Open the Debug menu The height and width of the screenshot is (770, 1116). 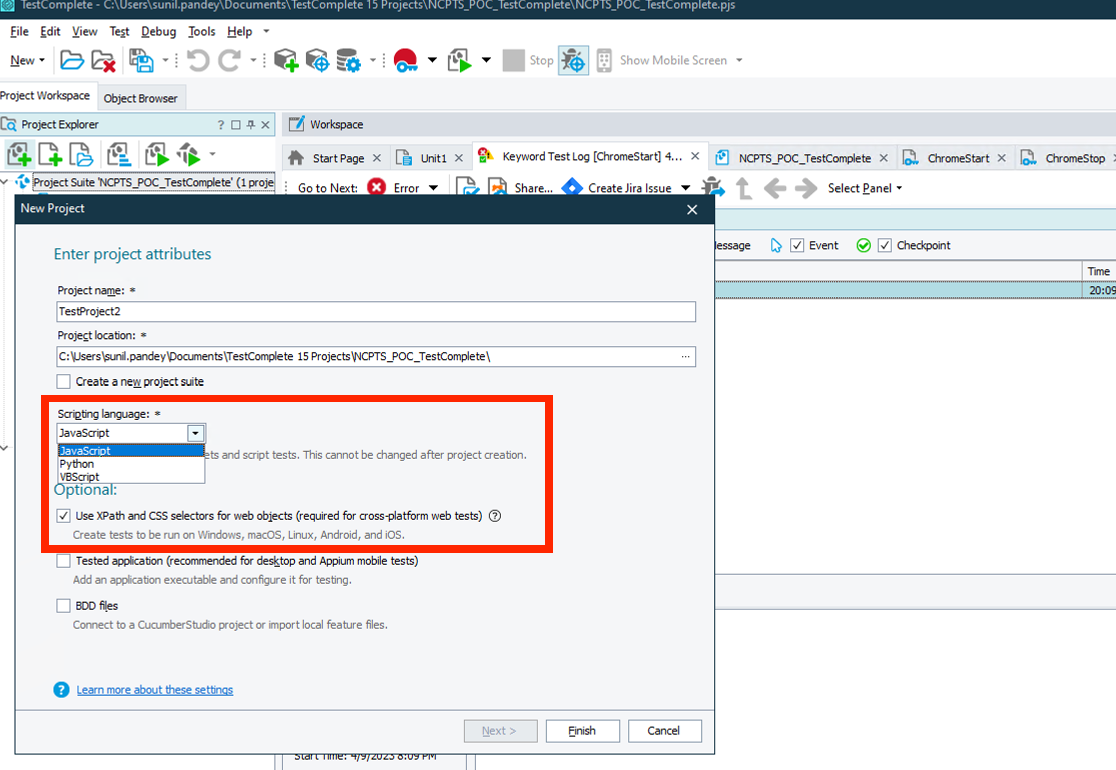(158, 32)
